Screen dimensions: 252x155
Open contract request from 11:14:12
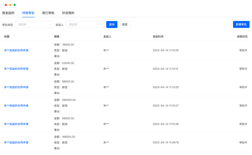click(x=16, y=69)
